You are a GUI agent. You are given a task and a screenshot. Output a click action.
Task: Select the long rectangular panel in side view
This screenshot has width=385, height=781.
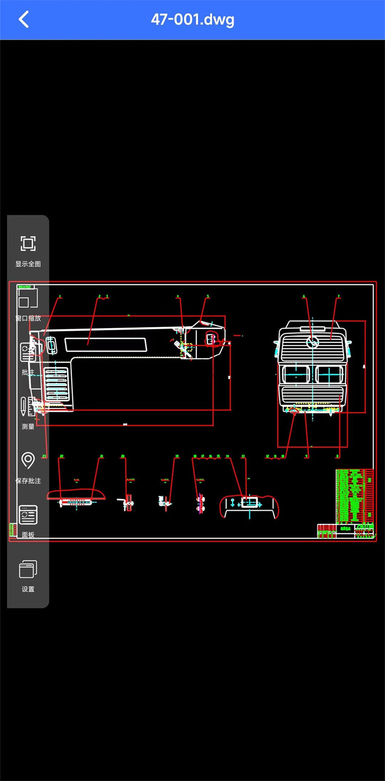pyautogui.click(x=105, y=344)
